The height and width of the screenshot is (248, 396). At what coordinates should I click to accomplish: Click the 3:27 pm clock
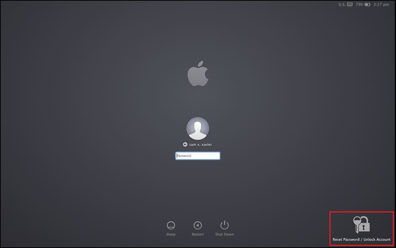[x=381, y=5]
